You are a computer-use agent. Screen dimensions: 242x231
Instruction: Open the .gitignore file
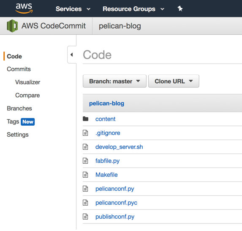(108, 133)
